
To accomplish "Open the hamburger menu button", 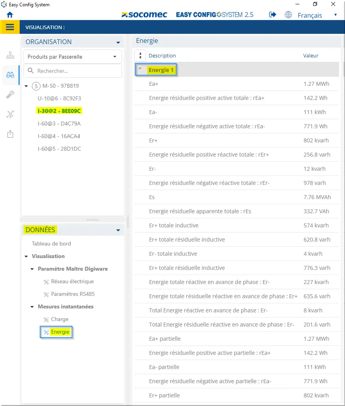I will [x=10, y=27].
